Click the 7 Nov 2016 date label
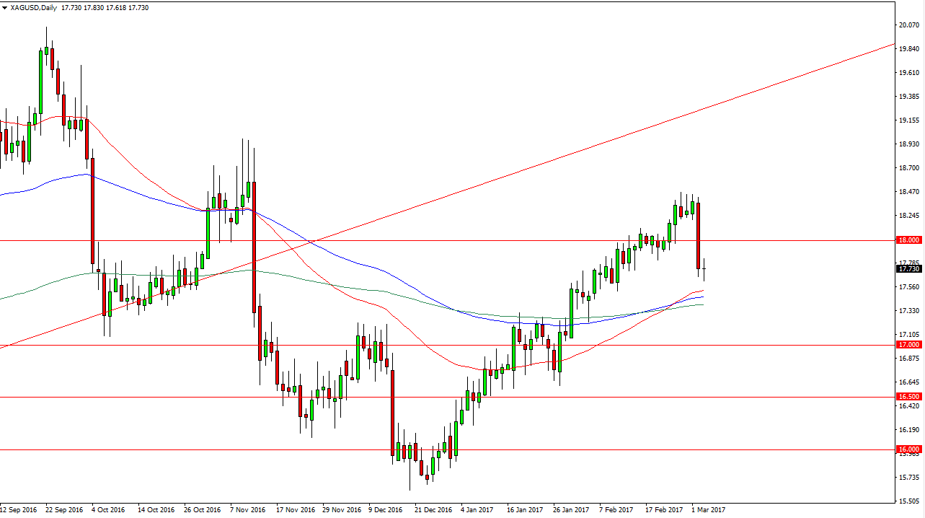 248,510
